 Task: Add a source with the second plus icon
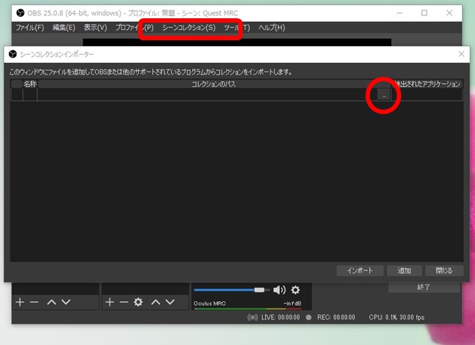pos(110,302)
